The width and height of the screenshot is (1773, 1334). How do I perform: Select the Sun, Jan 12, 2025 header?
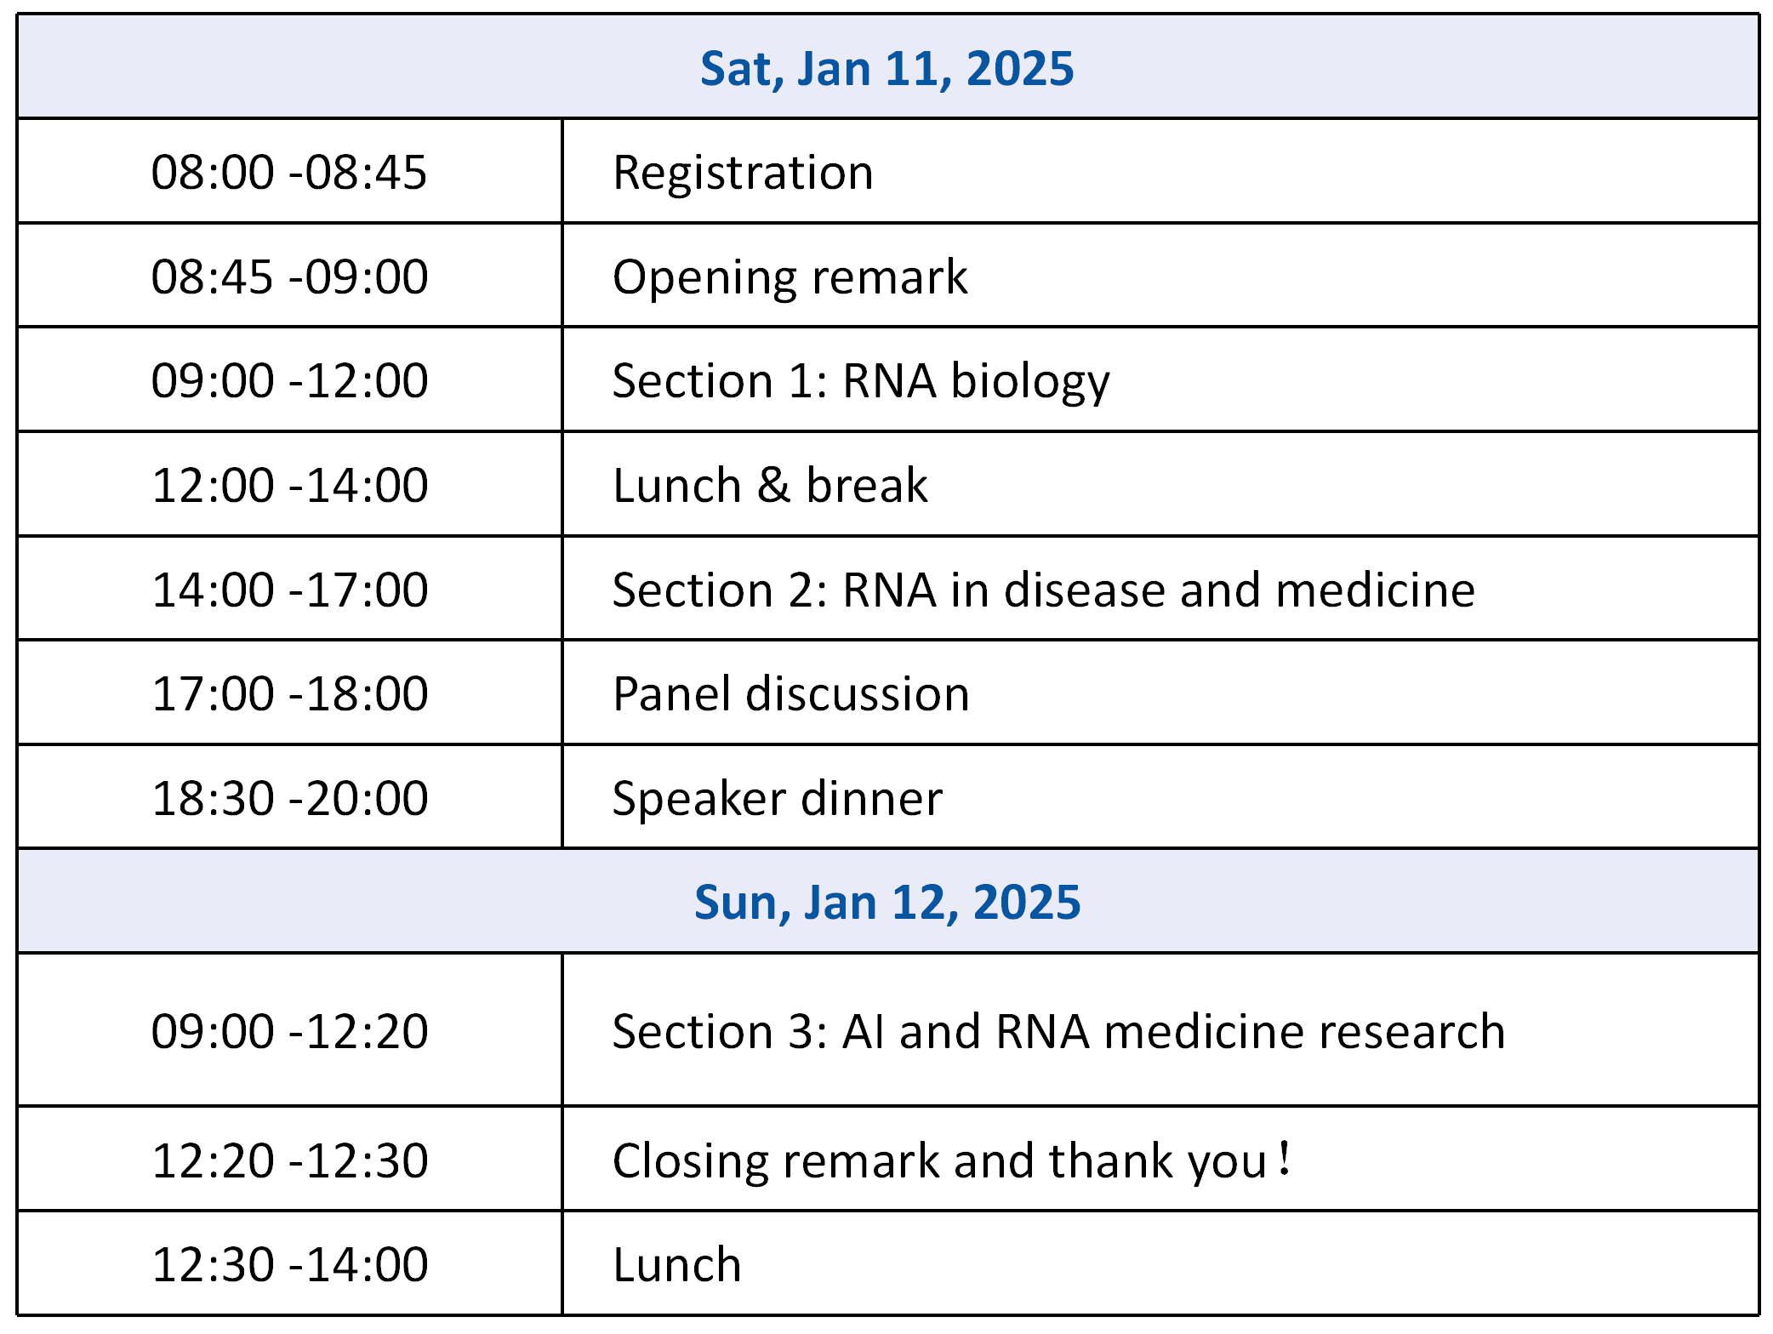tap(887, 901)
